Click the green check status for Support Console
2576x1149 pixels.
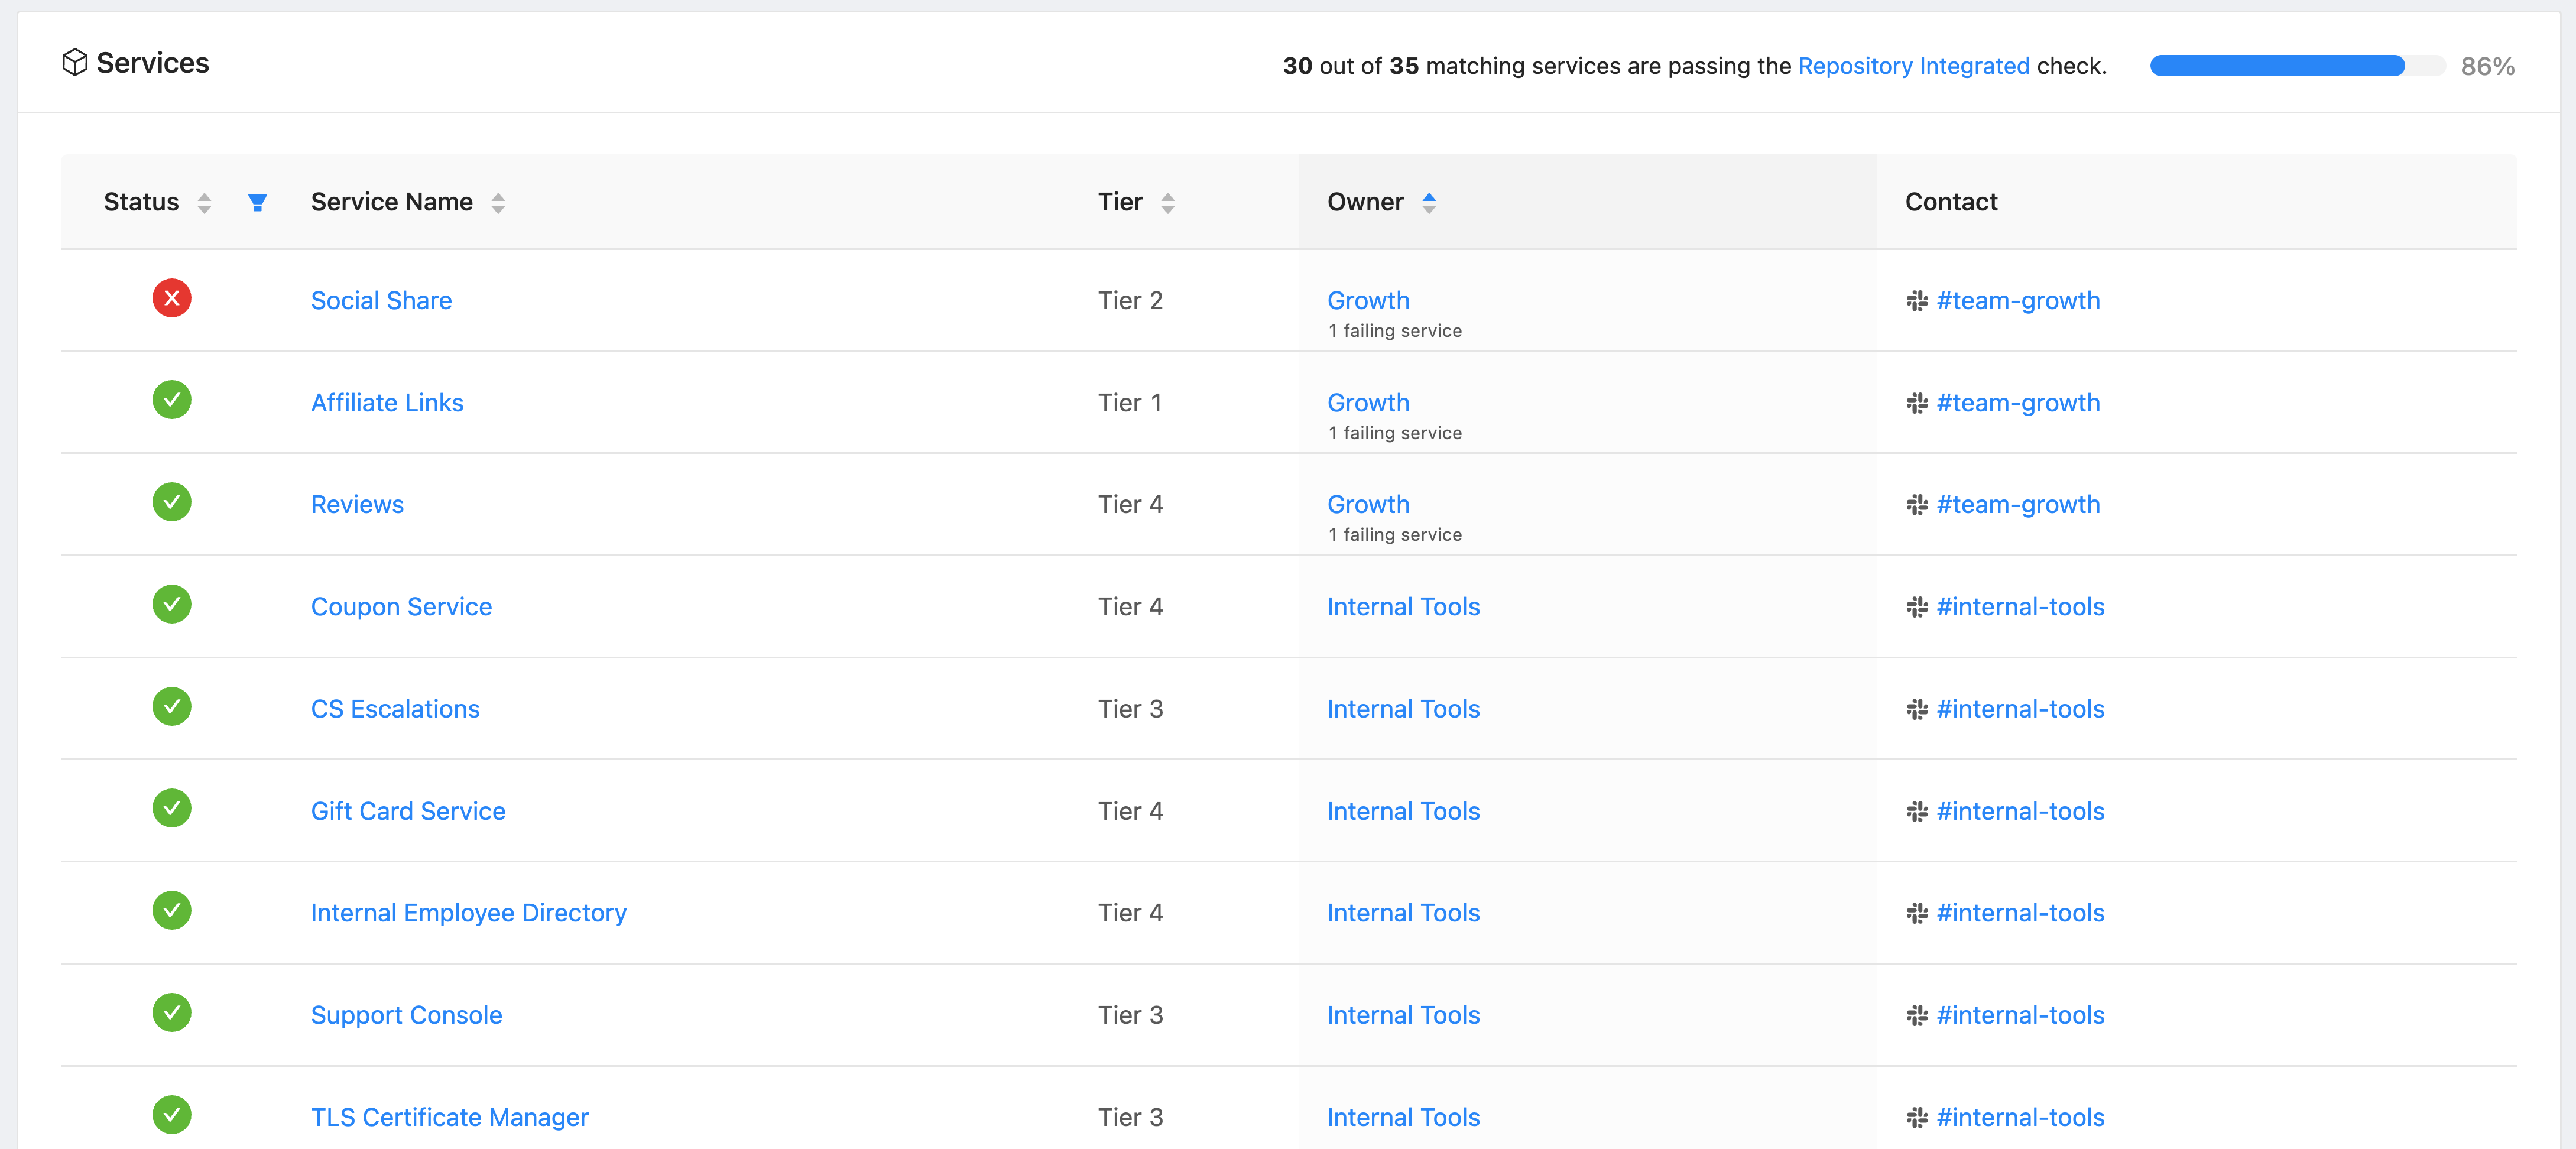pos(172,1012)
